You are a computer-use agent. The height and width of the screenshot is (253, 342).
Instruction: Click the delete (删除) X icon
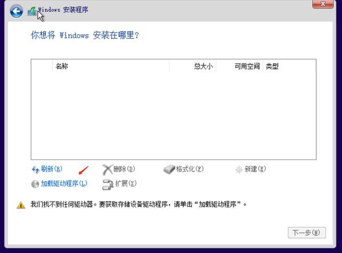pos(107,169)
